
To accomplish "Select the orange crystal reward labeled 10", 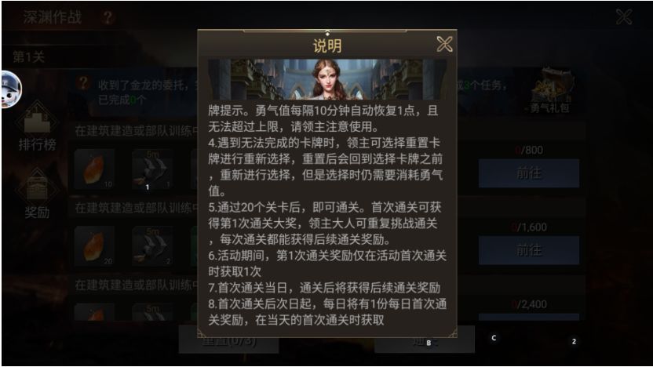I will coord(94,169).
